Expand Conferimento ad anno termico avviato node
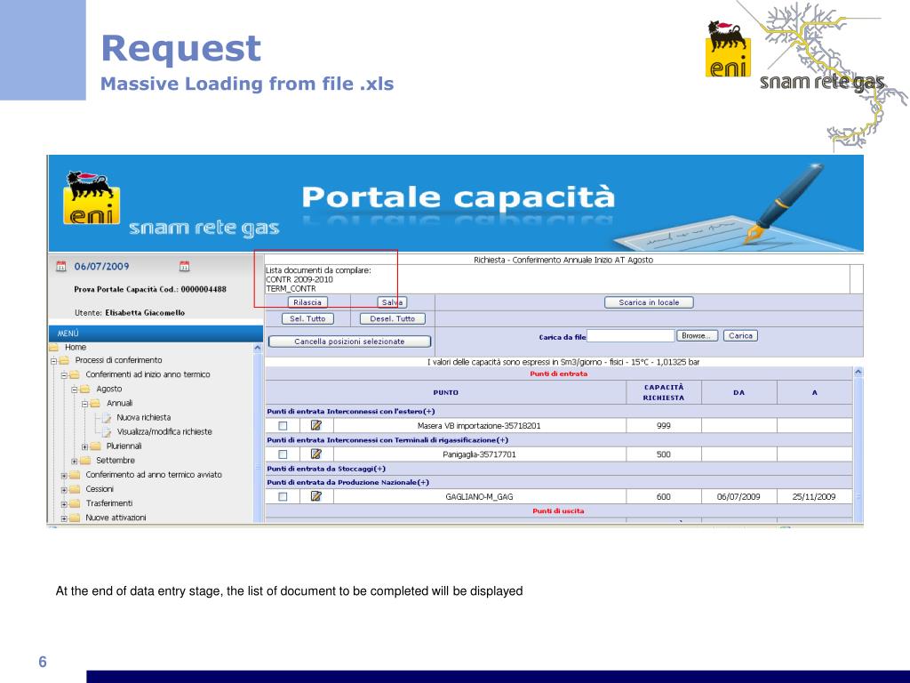 click(64, 476)
